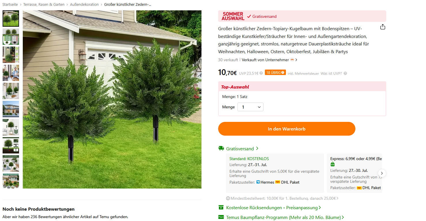Open 'Terrasse, Rasen & Garten' breadcrumb category
This screenshot has height=221, width=426.
click(44, 4)
